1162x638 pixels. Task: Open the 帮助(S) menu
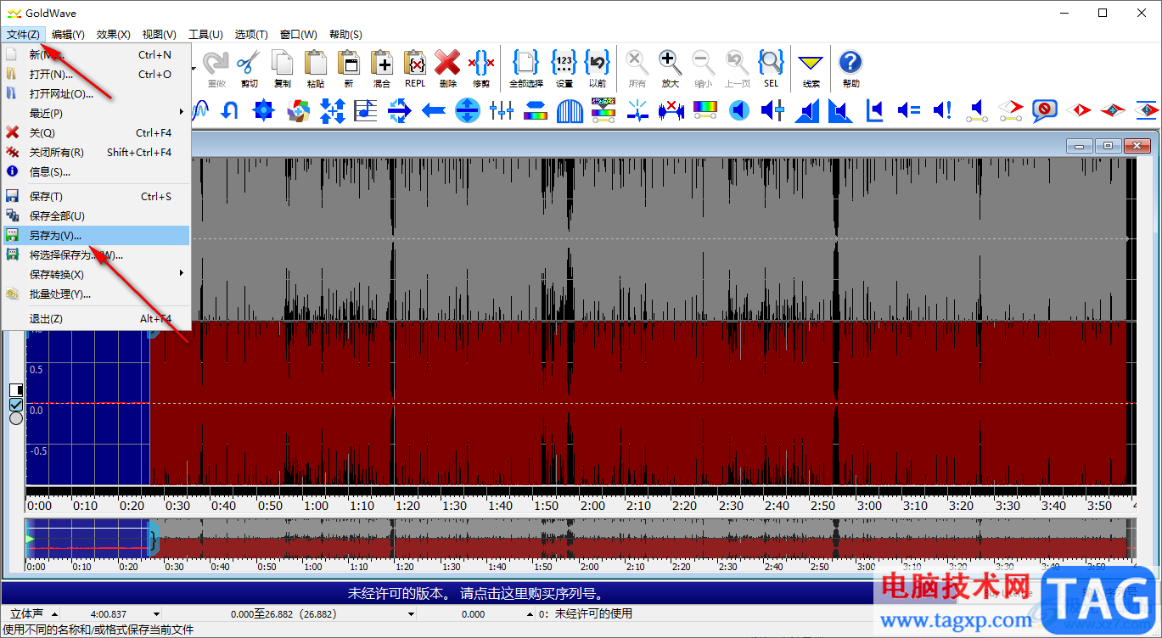[345, 34]
